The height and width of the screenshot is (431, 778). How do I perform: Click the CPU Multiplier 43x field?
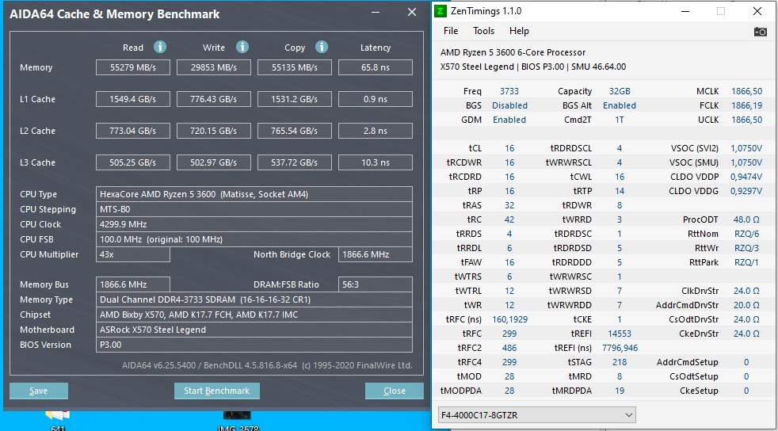point(133,254)
